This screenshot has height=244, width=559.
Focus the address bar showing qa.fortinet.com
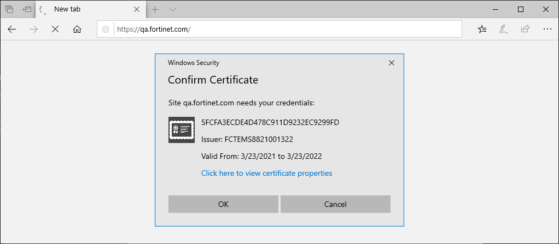coord(284,29)
